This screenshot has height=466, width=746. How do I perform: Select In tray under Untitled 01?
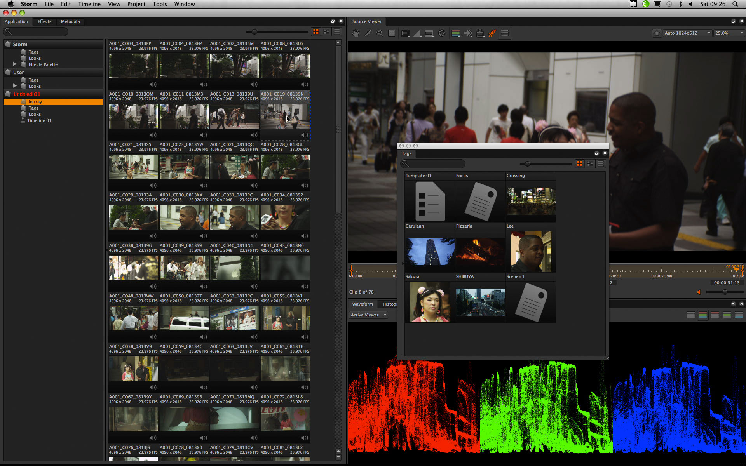54,102
